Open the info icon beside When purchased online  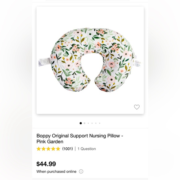(81, 172)
